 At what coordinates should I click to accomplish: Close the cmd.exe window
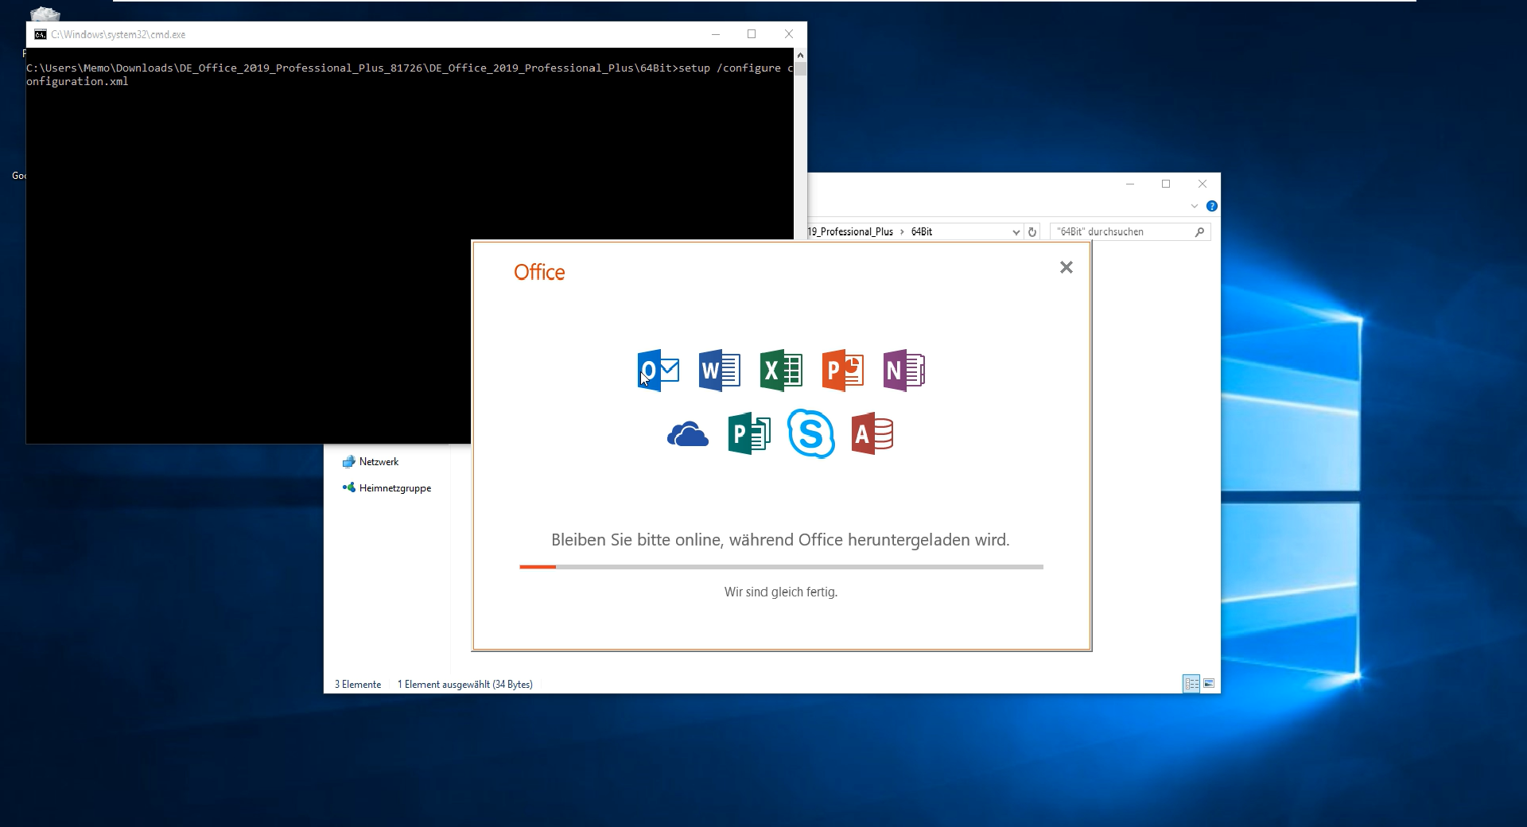[789, 34]
